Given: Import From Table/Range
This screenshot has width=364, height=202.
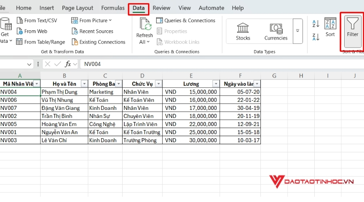Looking at the screenshot, I should pos(40,42).
